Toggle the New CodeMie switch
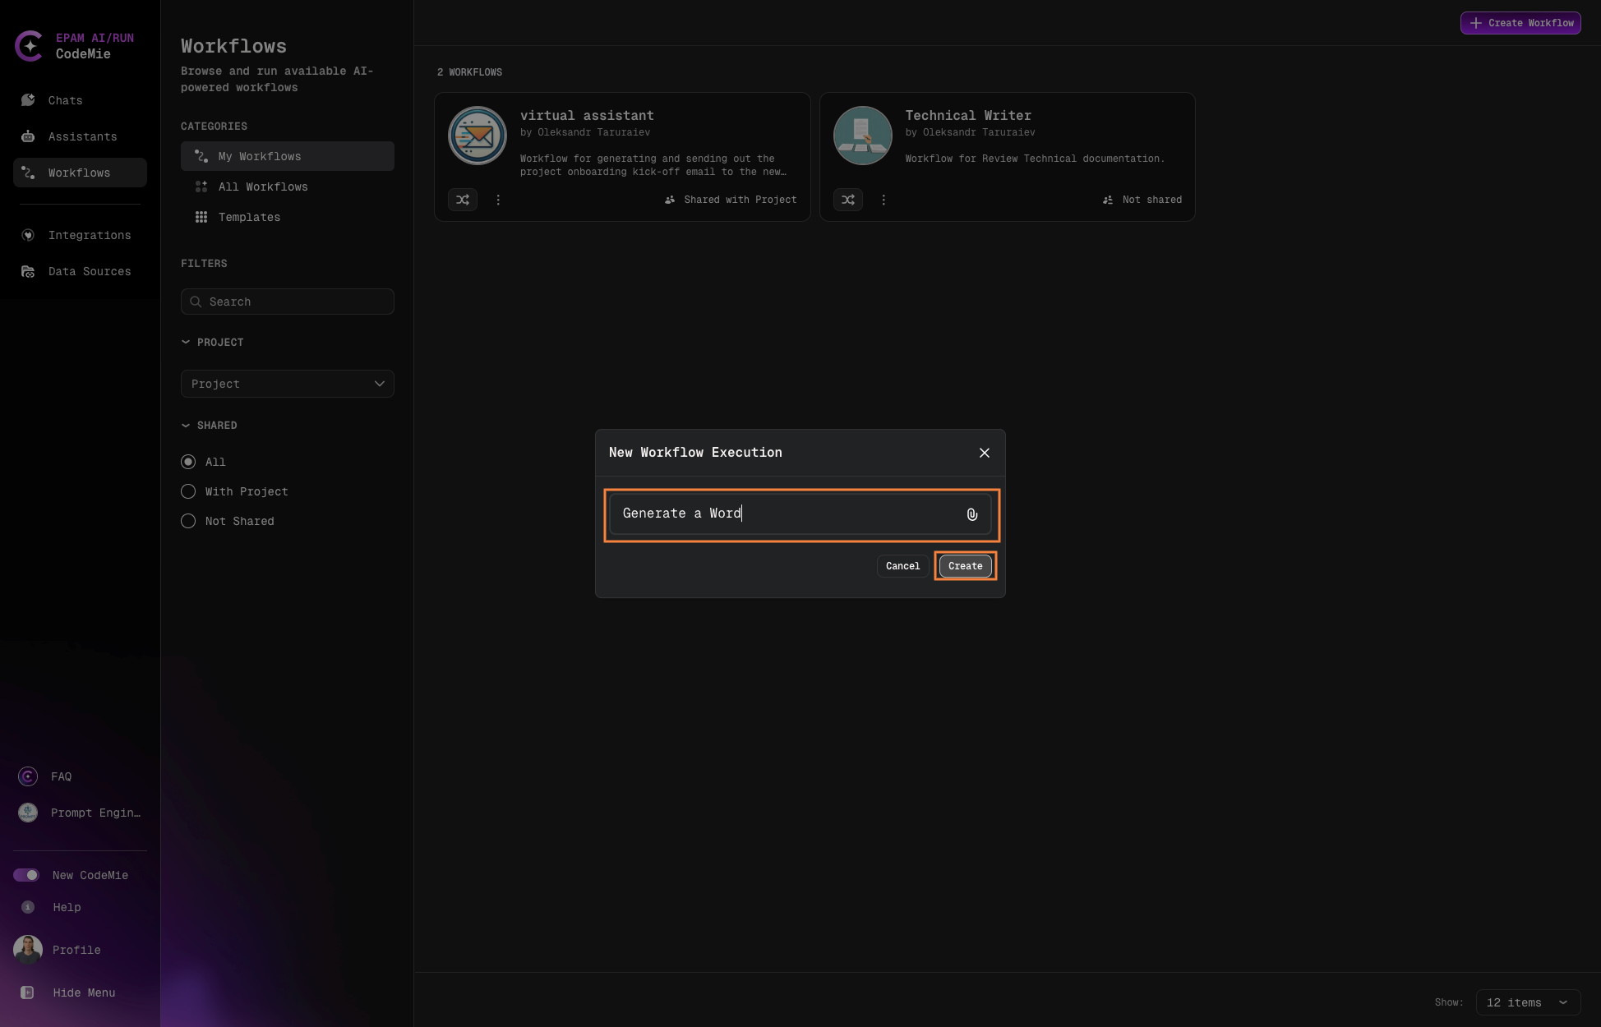The height and width of the screenshot is (1027, 1601). point(27,874)
